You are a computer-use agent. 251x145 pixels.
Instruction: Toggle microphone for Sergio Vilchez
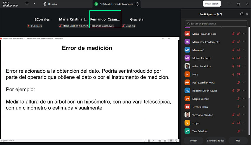(239, 99)
